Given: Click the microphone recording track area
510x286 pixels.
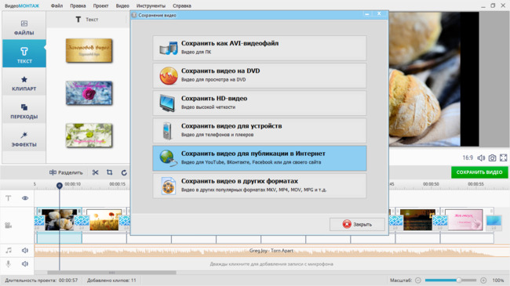Looking at the screenshot, I should [x=271, y=264].
